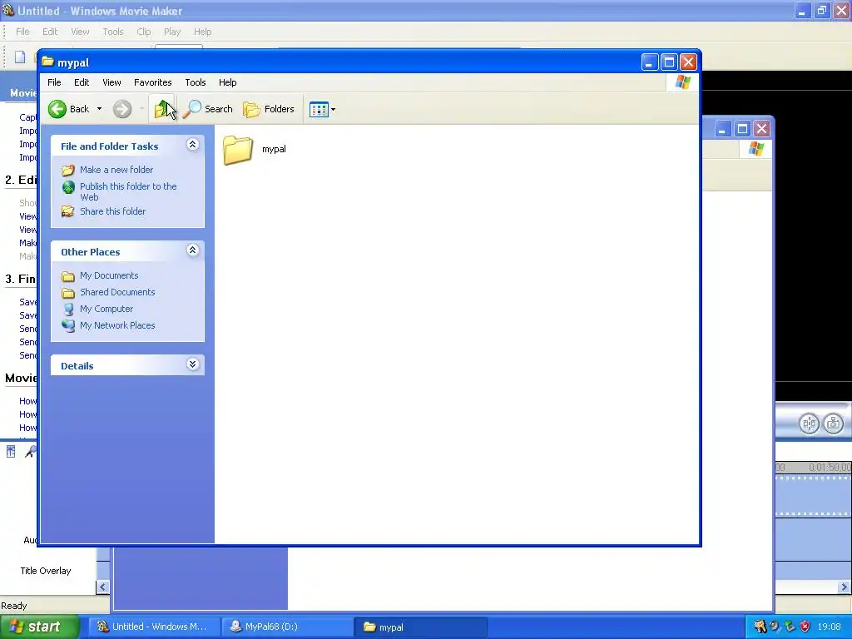852x639 pixels.
Task: Click the My Documents folder icon
Action: [68, 276]
